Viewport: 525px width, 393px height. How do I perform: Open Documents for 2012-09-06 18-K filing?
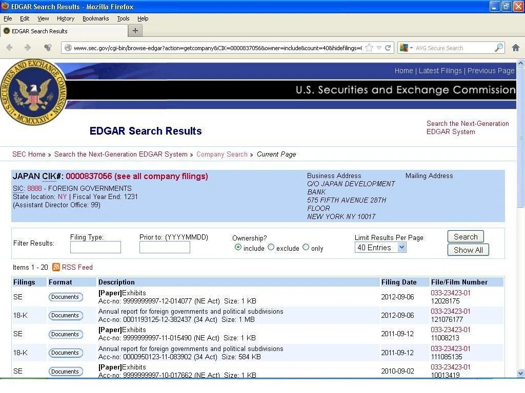(65, 315)
